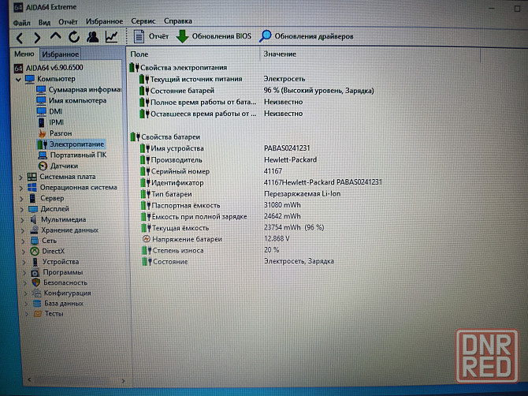
Task: Open the Избранное menu in the menu bar
Action: (104, 21)
